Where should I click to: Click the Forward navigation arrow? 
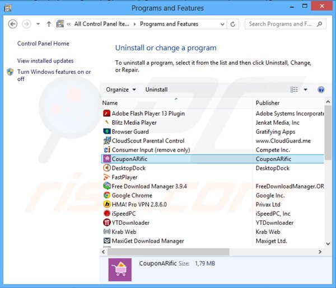pyautogui.click(x=26, y=24)
